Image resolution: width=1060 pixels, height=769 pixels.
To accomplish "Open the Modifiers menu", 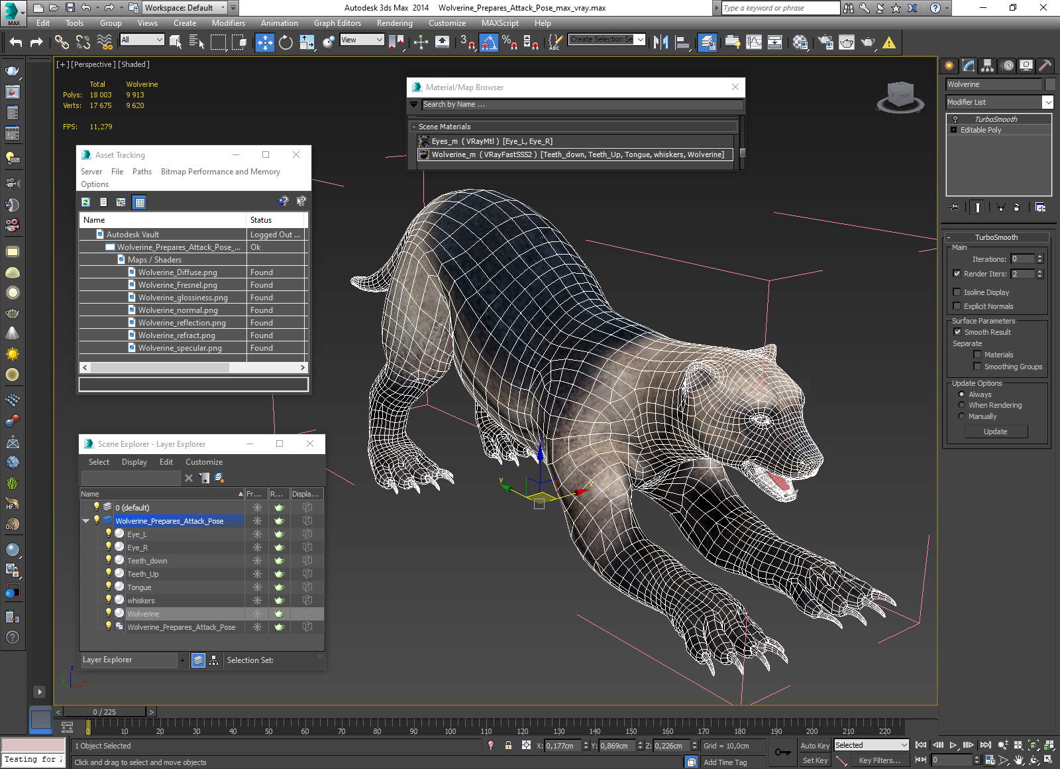I will [x=228, y=23].
